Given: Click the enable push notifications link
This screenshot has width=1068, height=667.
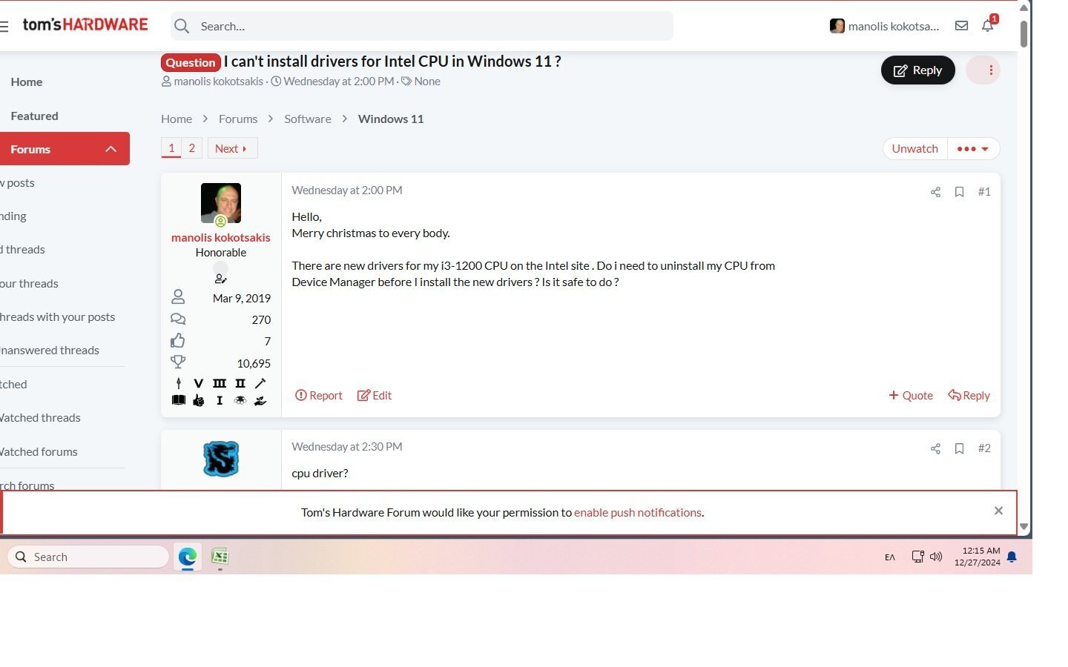Looking at the screenshot, I should [x=638, y=513].
